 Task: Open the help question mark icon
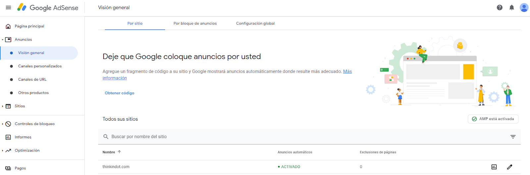[x=500, y=8]
